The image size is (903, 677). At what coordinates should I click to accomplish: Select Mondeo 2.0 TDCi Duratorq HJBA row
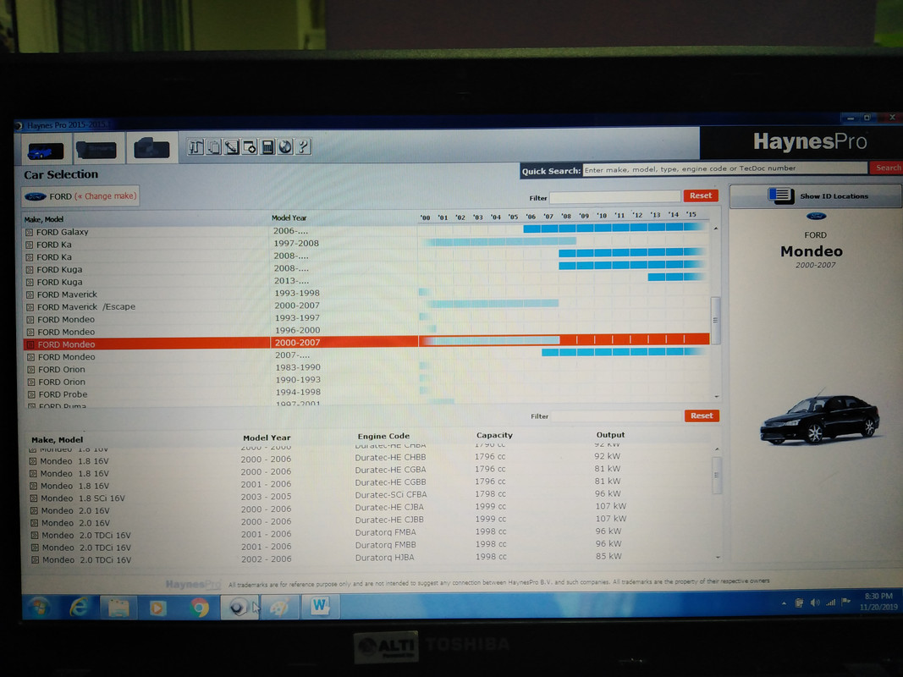tap(369, 559)
